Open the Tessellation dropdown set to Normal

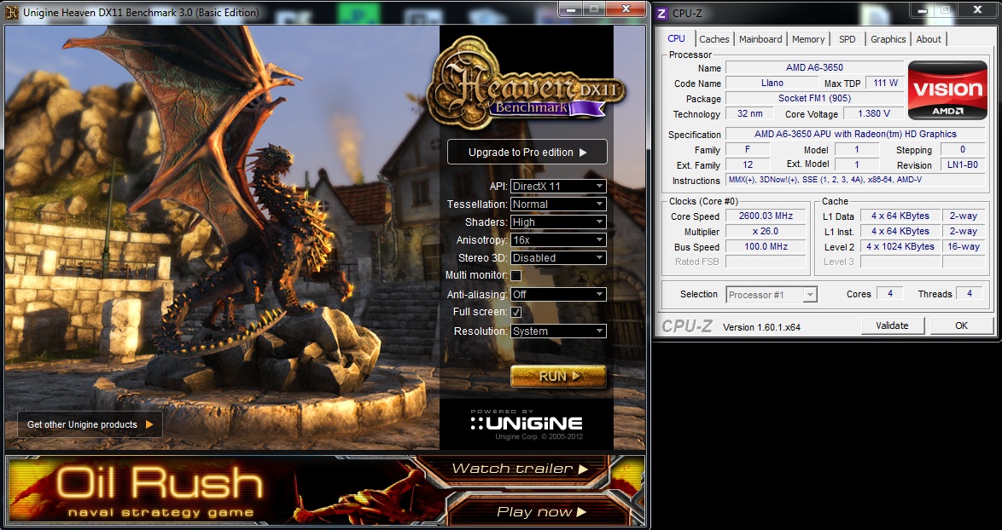point(558,205)
